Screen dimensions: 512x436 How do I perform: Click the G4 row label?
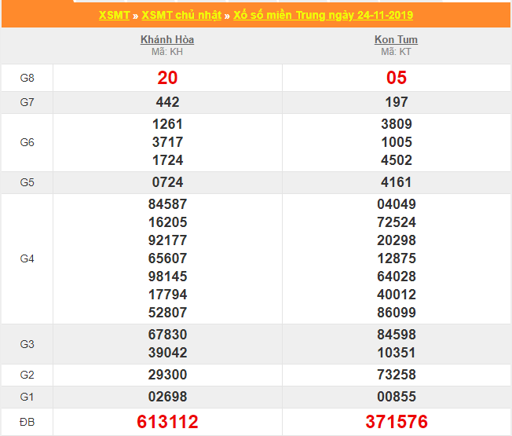pyautogui.click(x=27, y=258)
